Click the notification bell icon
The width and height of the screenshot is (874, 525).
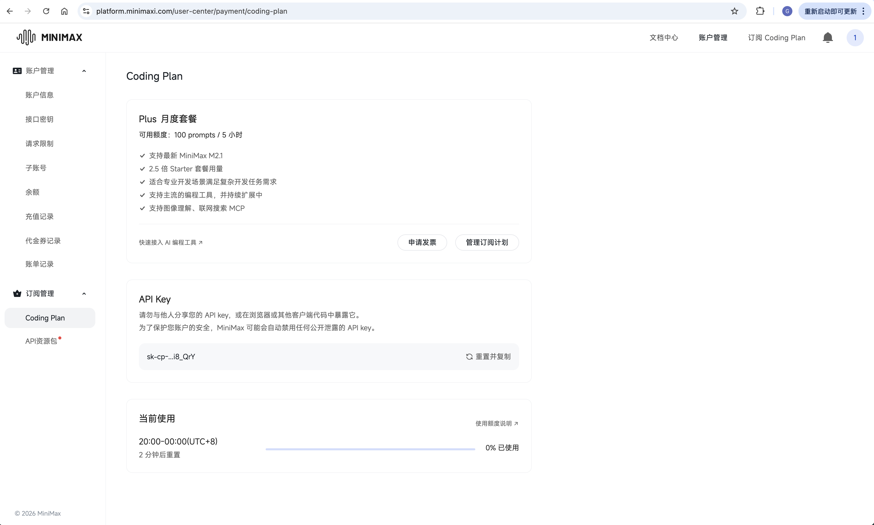coord(828,37)
